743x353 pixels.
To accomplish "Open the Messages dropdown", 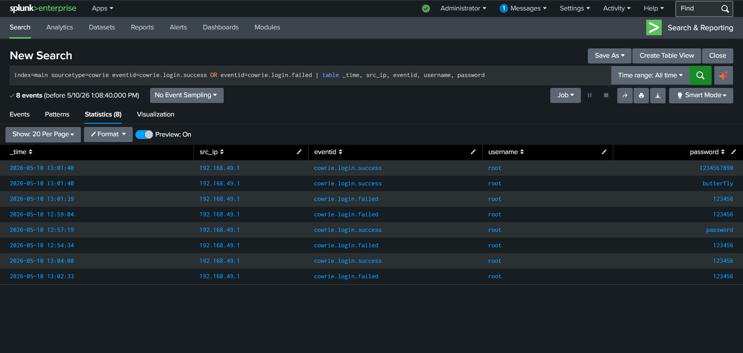I will click(x=528, y=9).
